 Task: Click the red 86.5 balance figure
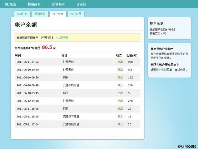coord(47,47)
